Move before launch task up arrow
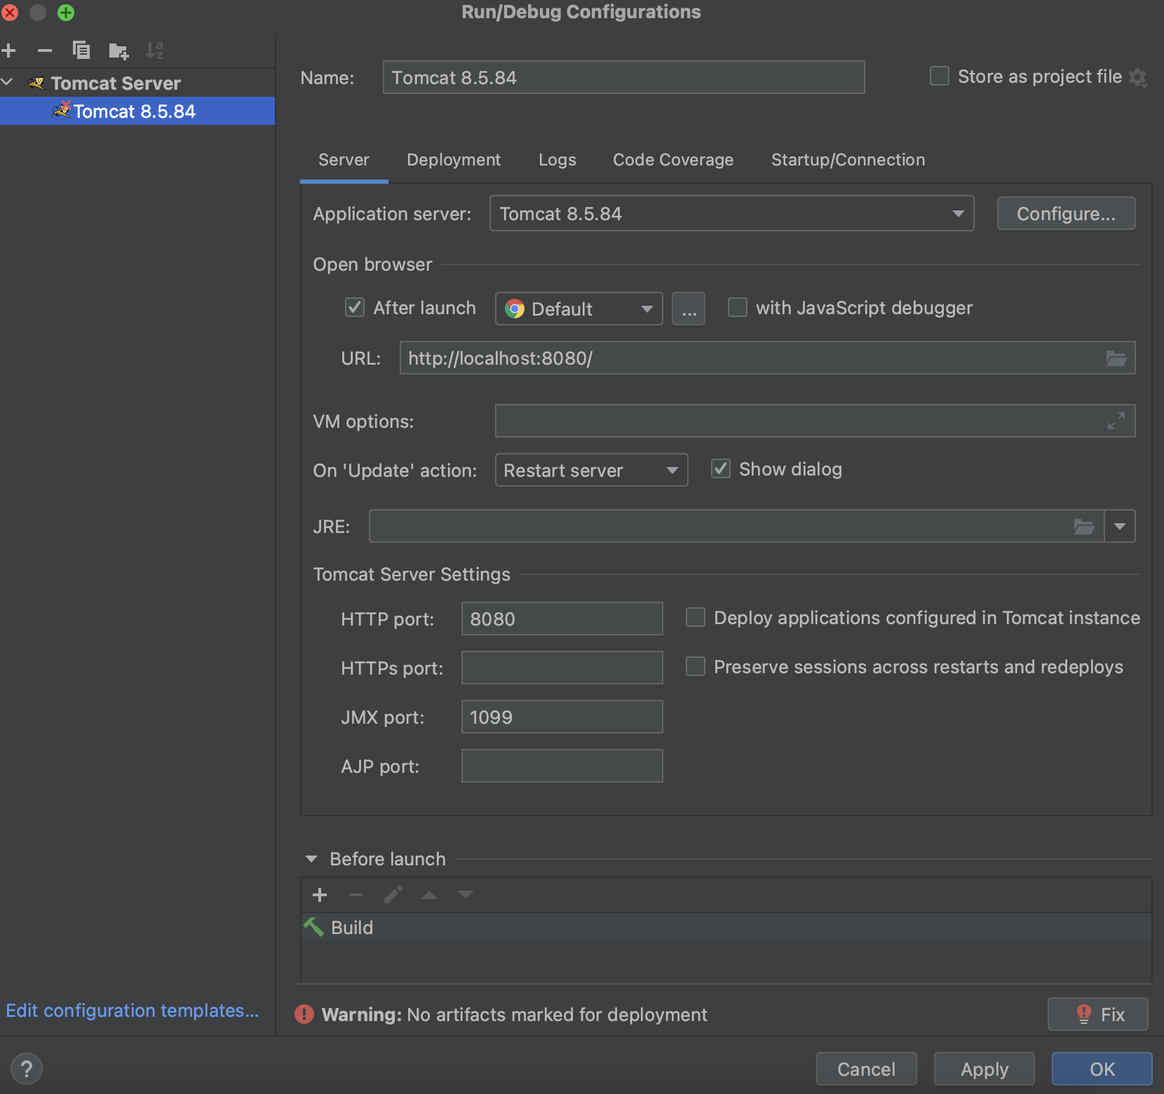 click(x=429, y=895)
